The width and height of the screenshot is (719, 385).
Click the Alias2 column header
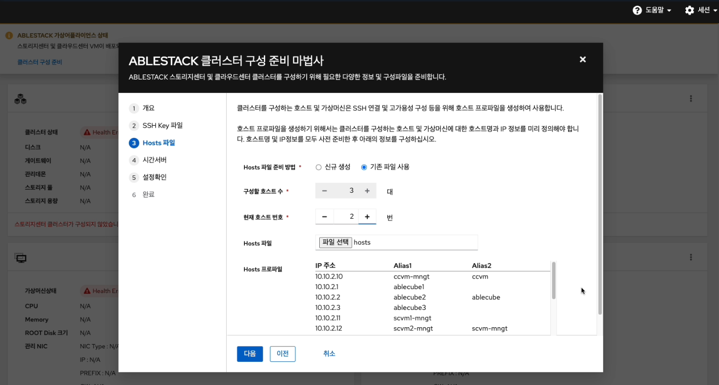[482, 266]
